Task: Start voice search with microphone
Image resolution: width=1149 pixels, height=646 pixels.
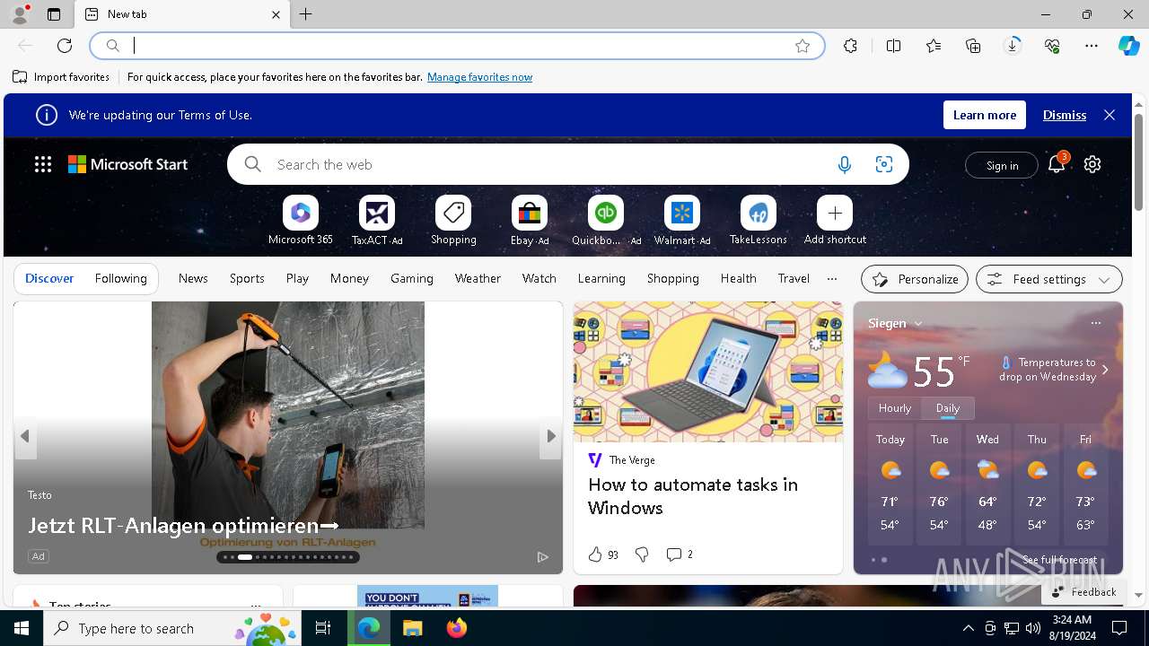Action: click(x=844, y=164)
